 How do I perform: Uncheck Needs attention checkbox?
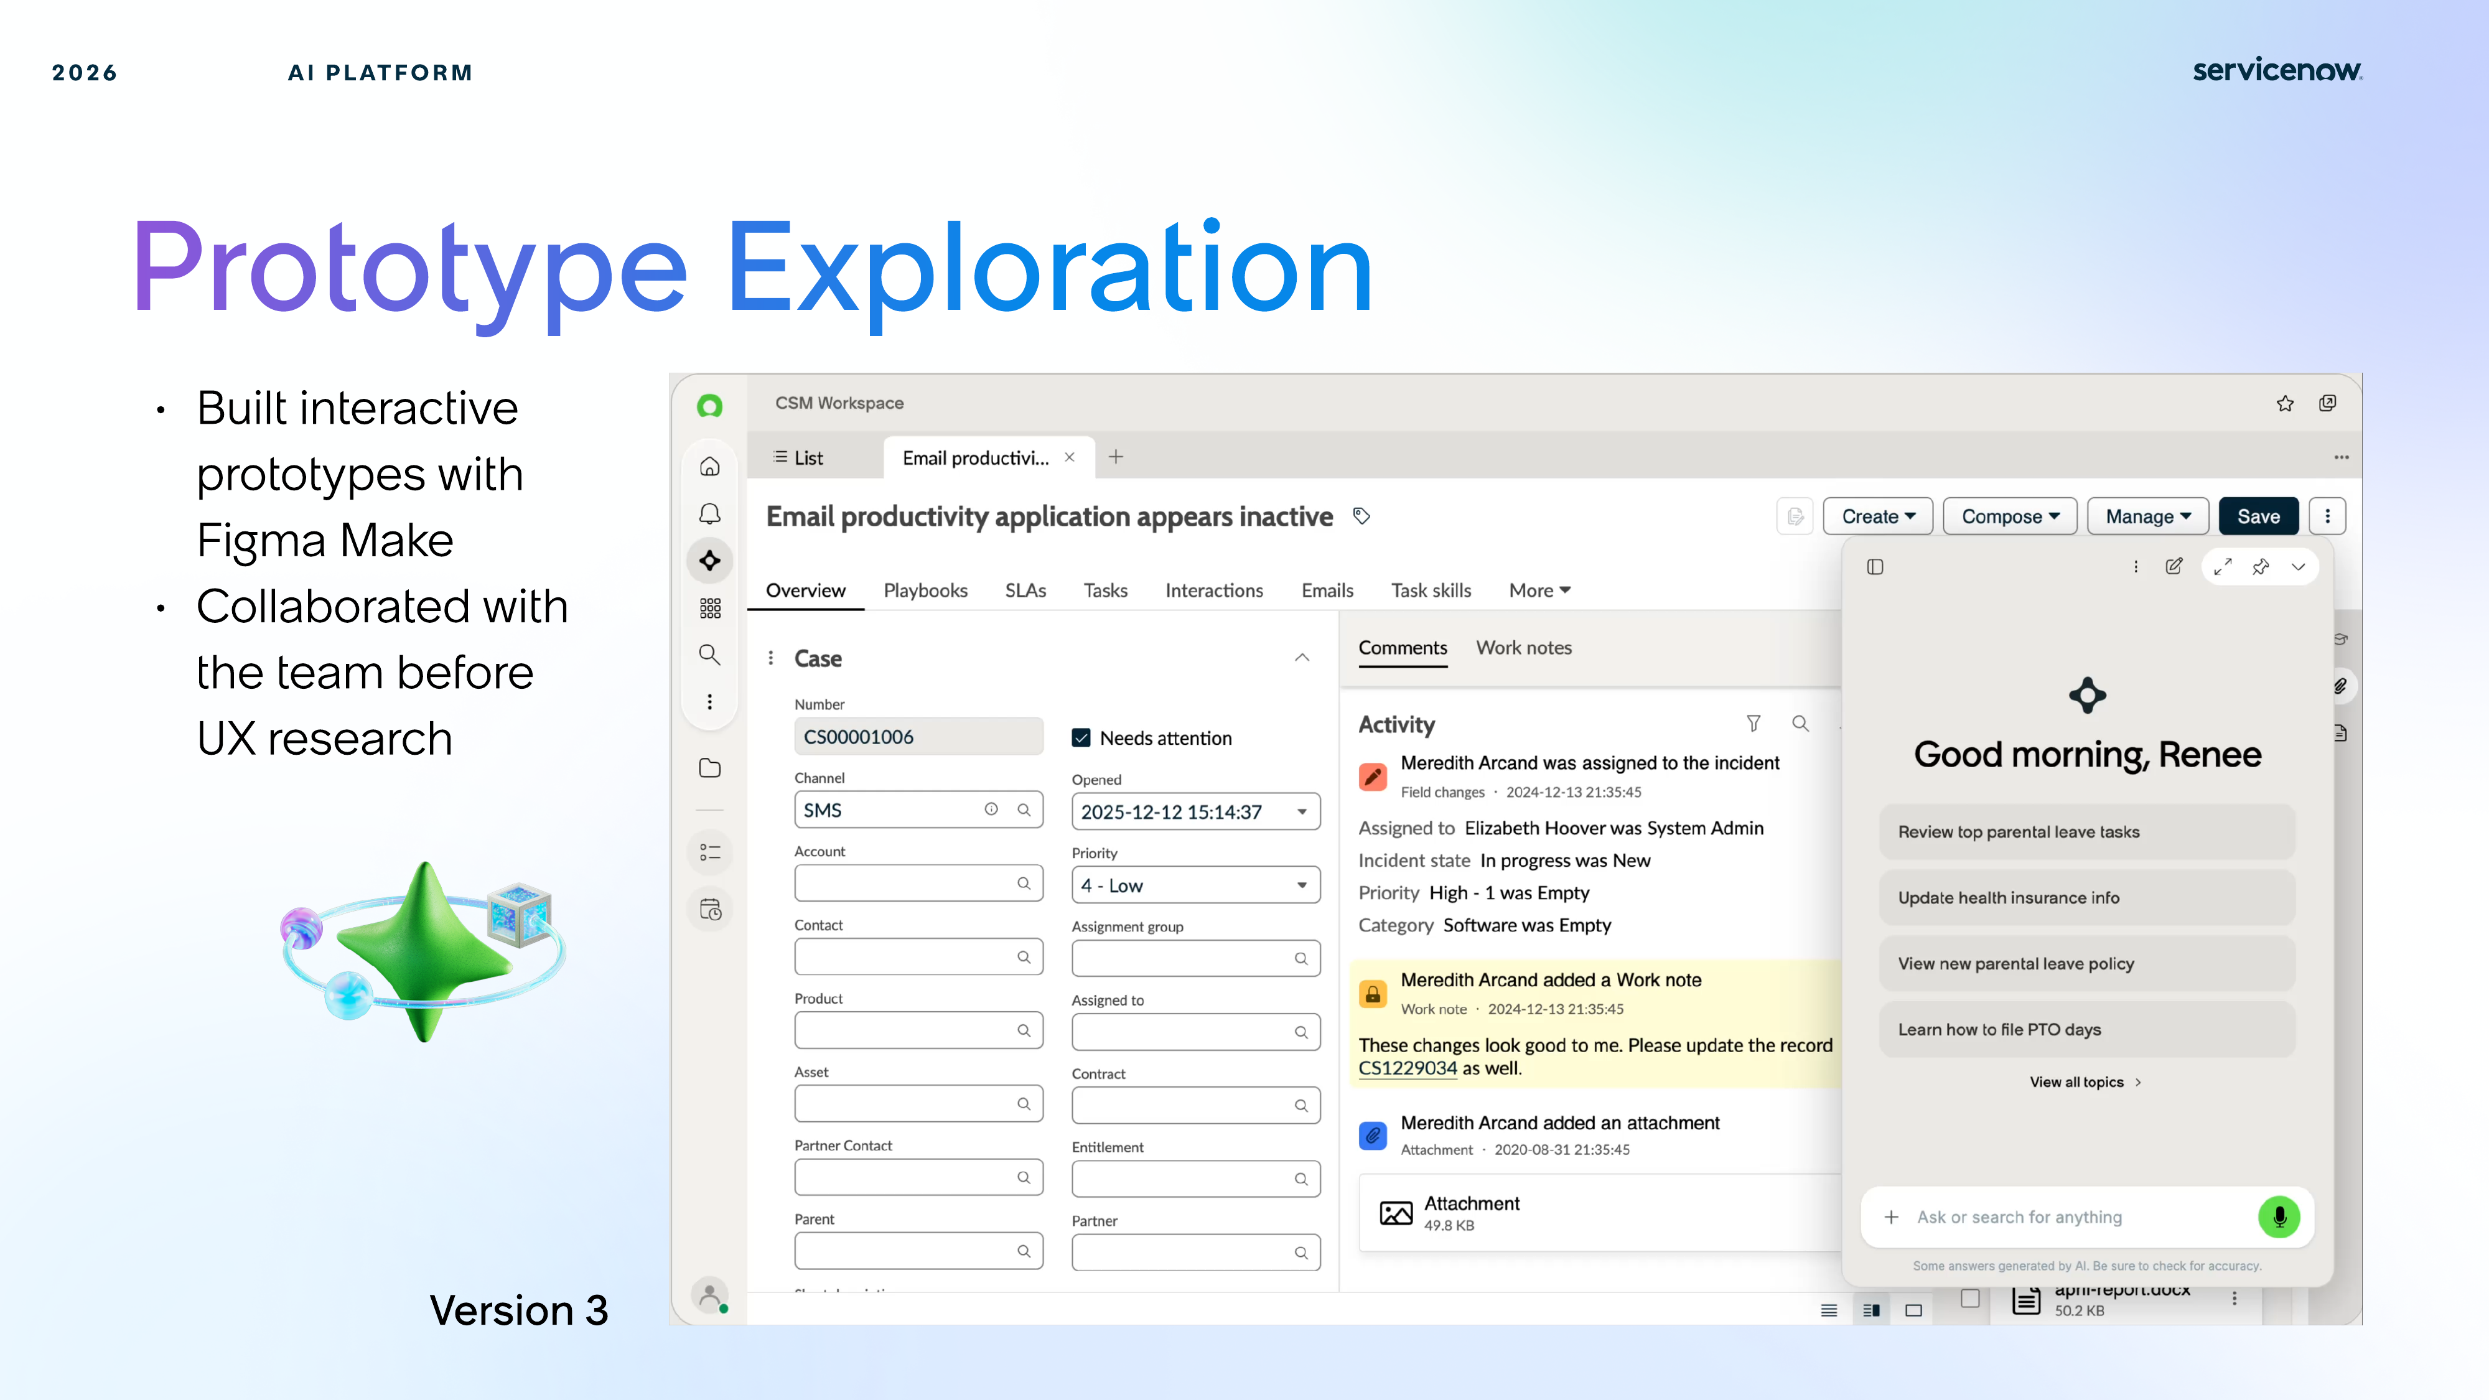point(1081,737)
